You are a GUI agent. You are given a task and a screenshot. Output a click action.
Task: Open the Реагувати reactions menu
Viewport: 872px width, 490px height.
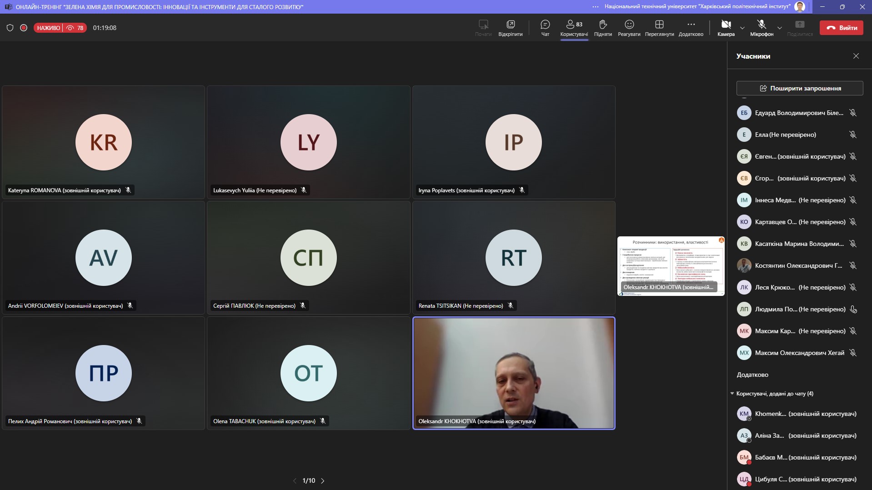(x=629, y=27)
